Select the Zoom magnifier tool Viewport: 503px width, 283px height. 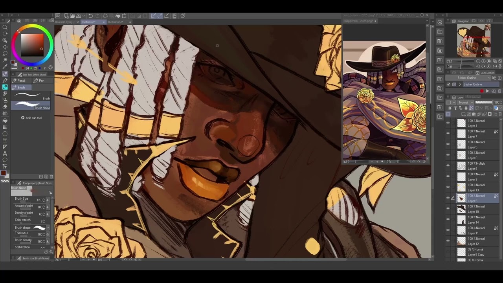tap(5, 27)
